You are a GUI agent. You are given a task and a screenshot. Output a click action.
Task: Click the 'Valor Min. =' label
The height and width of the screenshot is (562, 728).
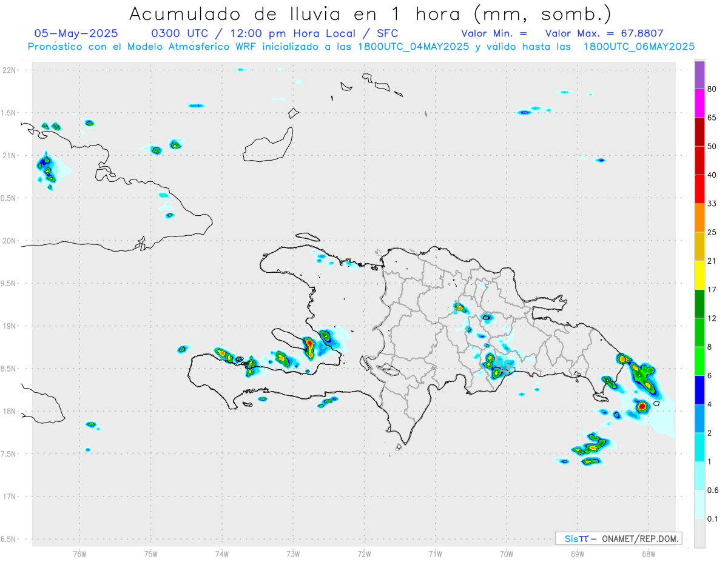[494, 33]
